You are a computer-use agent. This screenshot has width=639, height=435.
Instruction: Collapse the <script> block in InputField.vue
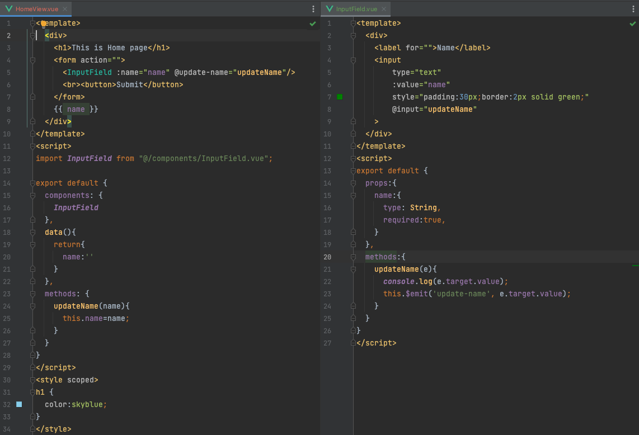[353, 158]
